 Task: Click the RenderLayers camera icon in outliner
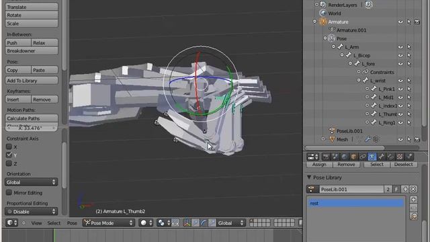(x=369, y=5)
